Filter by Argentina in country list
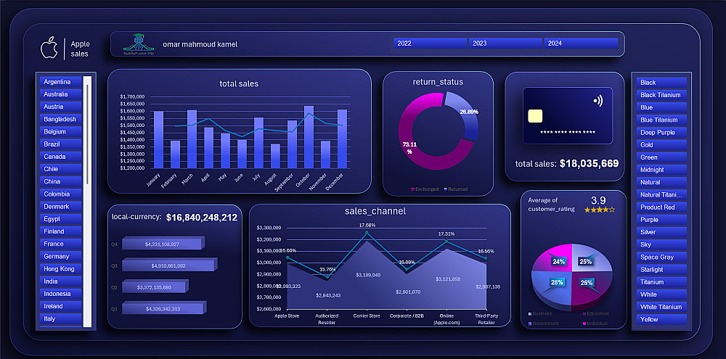 click(61, 82)
